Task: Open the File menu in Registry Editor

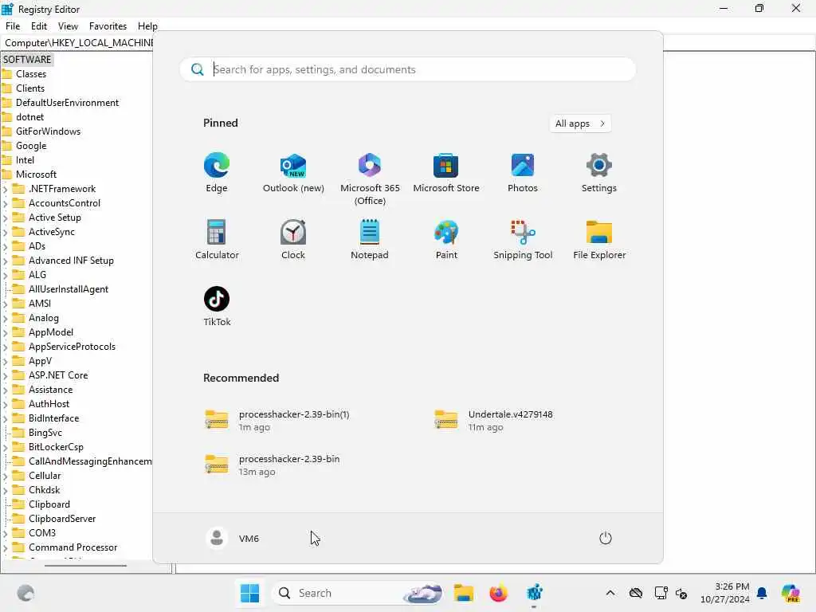Action: (13, 26)
